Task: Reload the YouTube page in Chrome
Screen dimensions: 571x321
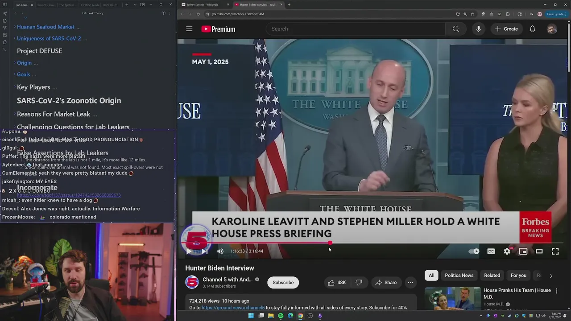Action: [198, 14]
